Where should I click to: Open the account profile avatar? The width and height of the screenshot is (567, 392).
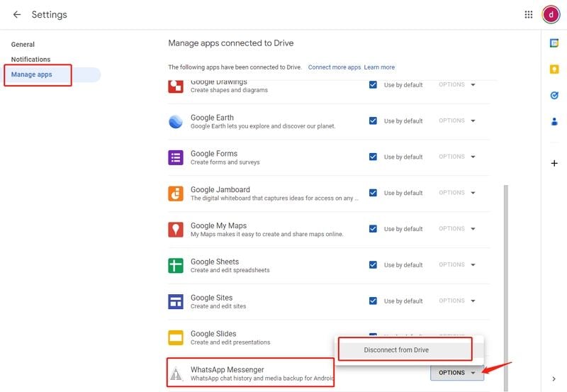(551, 15)
